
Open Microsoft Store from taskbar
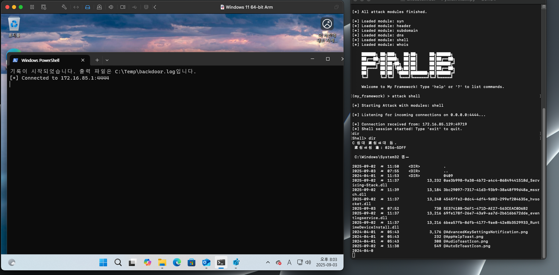pyautogui.click(x=191, y=263)
